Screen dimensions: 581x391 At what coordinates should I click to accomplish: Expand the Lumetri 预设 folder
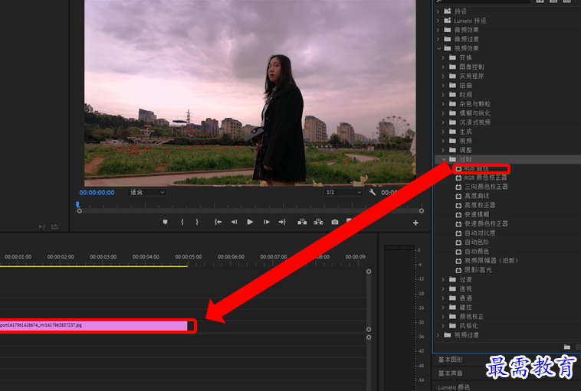[x=438, y=21]
